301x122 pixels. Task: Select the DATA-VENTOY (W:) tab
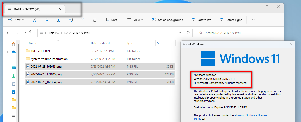[x=34, y=9]
